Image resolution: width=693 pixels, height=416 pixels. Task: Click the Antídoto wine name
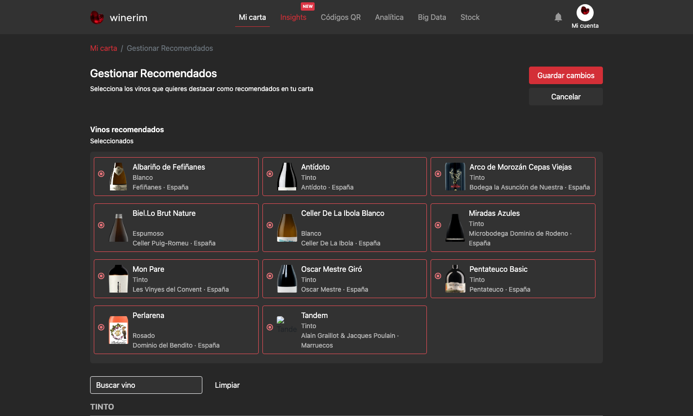coord(316,167)
